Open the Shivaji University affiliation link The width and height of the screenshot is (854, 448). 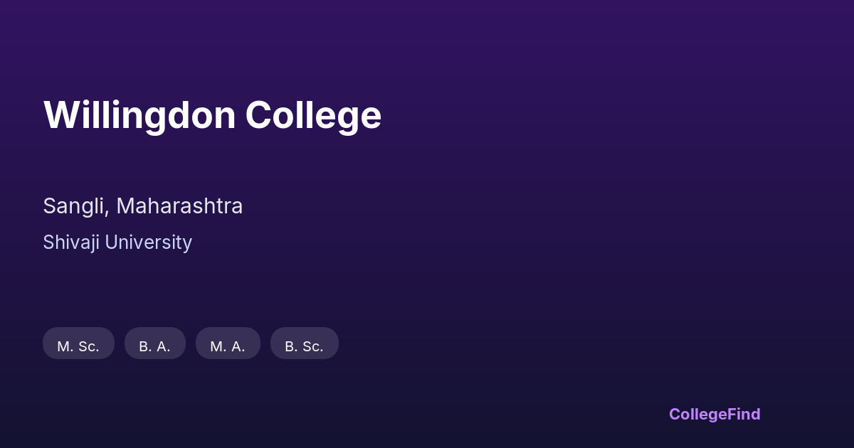(x=117, y=242)
